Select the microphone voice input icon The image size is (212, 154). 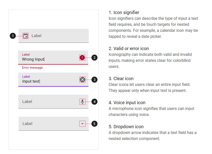pyautogui.click(x=82, y=101)
